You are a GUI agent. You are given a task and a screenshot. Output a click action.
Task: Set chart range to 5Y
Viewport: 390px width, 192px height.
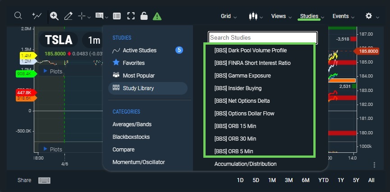[356, 180]
